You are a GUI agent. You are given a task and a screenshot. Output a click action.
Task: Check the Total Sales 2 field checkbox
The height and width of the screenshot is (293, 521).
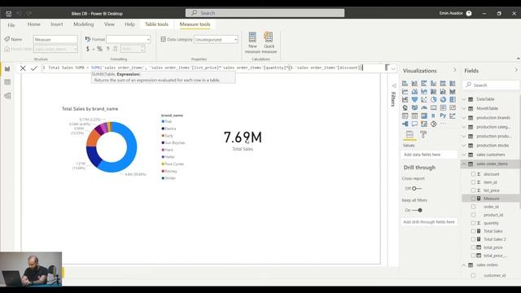473,239
